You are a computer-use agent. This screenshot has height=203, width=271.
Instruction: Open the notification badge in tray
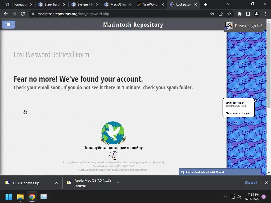264,196
